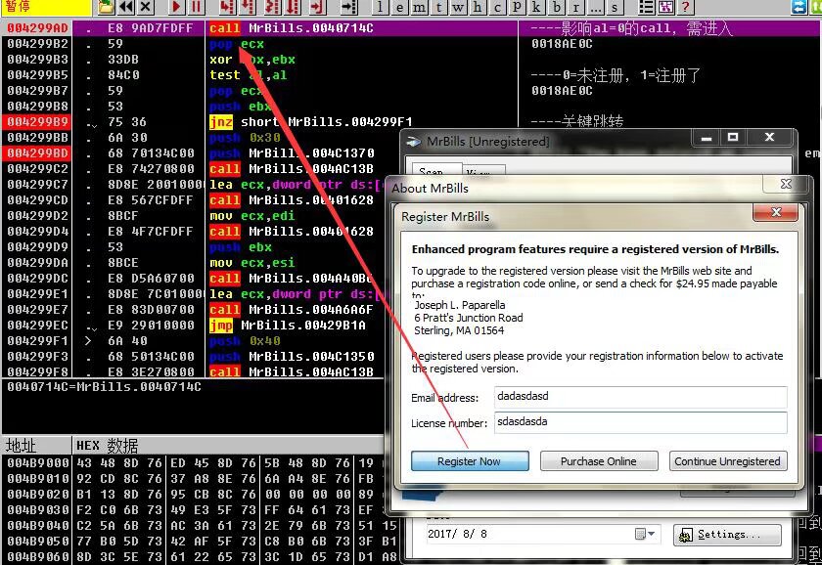The width and height of the screenshot is (822, 565).
Task: Select dump row address 004B9000
Action: click(x=38, y=463)
